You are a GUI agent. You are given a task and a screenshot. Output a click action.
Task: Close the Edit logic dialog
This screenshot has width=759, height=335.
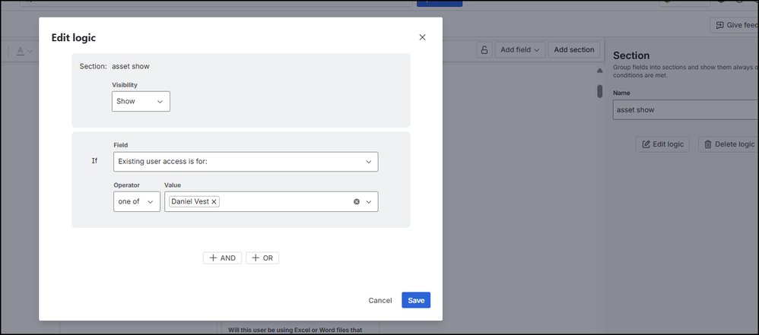pyautogui.click(x=422, y=37)
